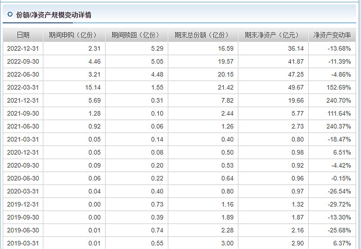Click the date cell 2021-06-30
This screenshot has height=249, width=361.
pos(23,127)
